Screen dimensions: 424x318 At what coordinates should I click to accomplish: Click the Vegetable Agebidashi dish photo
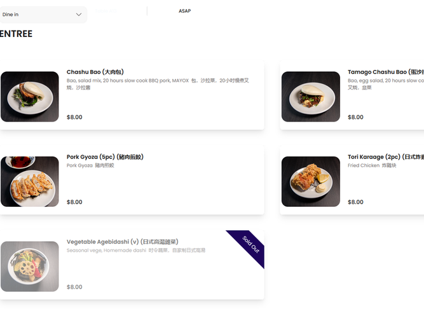point(30,266)
